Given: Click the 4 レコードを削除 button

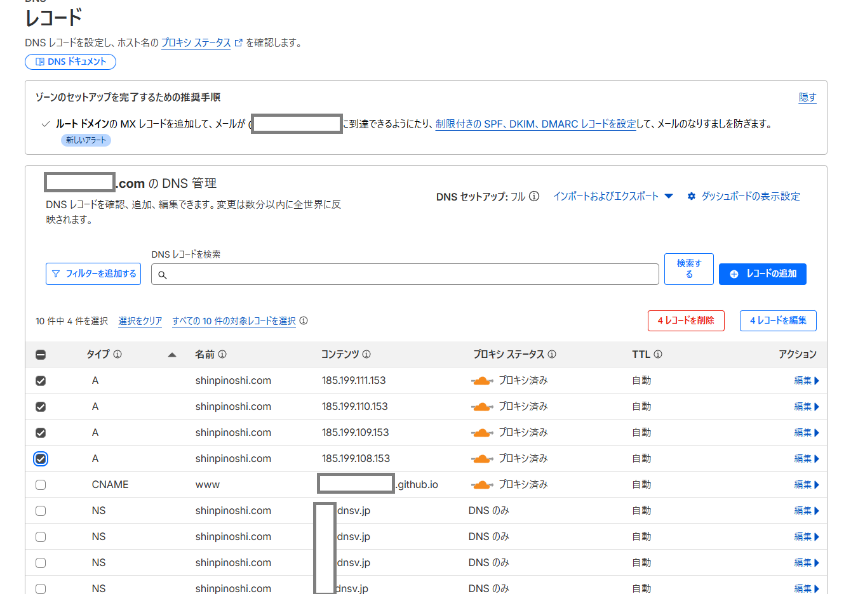Looking at the screenshot, I should 686,320.
